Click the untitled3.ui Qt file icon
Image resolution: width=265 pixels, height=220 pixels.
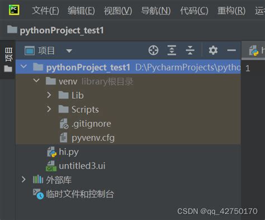(x=51, y=166)
